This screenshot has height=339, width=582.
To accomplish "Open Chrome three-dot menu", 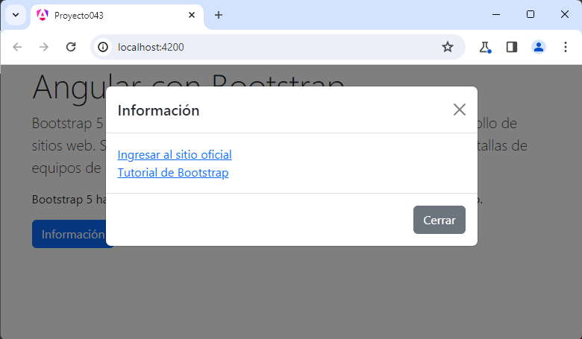I will [x=566, y=47].
